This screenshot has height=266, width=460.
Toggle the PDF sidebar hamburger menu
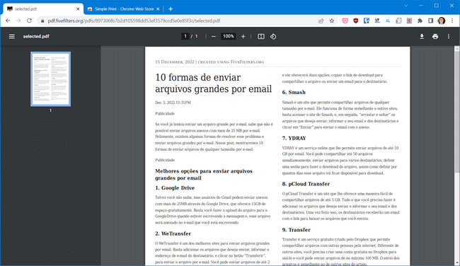click(x=12, y=36)
